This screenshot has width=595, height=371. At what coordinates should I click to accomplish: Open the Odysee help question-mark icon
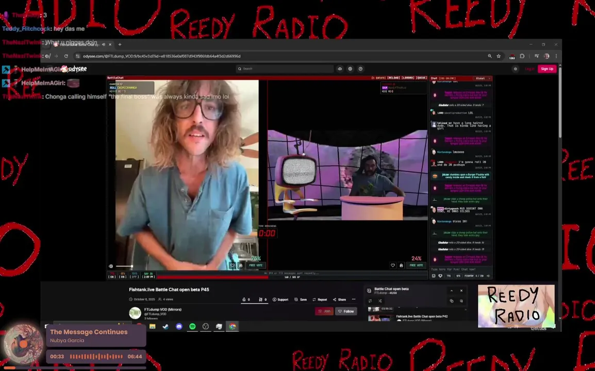[360, 69]
